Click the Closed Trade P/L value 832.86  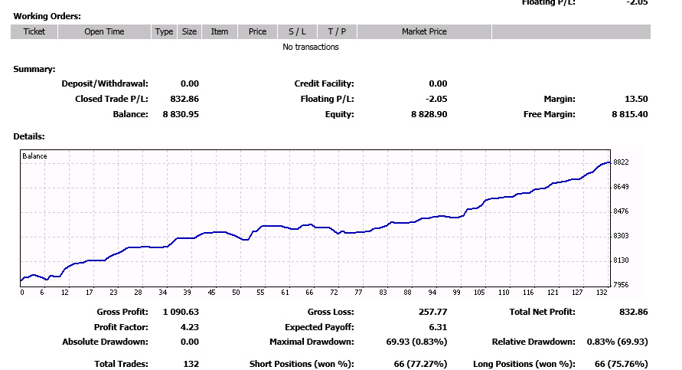click(x=184, y=99)
